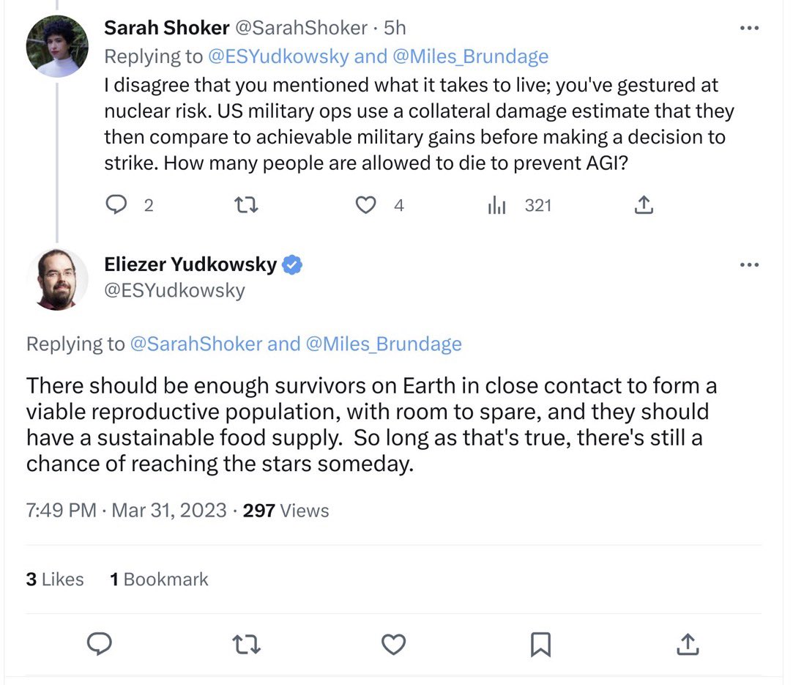Reply to Eliezer Yudkowsky's tweet
Viewport: 804px width, 685px height.
(x=100, y=644)
